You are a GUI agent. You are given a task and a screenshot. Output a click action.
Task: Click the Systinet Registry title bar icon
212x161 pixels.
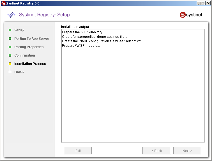point(4,3)
